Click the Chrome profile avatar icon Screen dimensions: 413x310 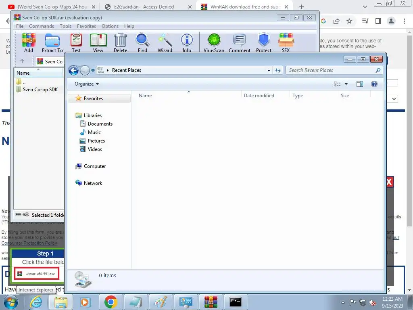[x=391, y=21]
